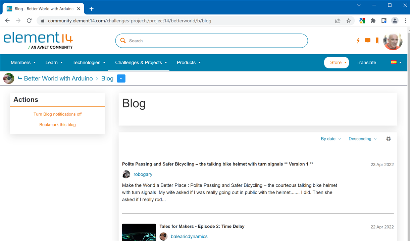Screen dimensions: 410x241
Task: Click balearicdynamics author avatar
Action: pyautogui.click(x=163, y=236)
